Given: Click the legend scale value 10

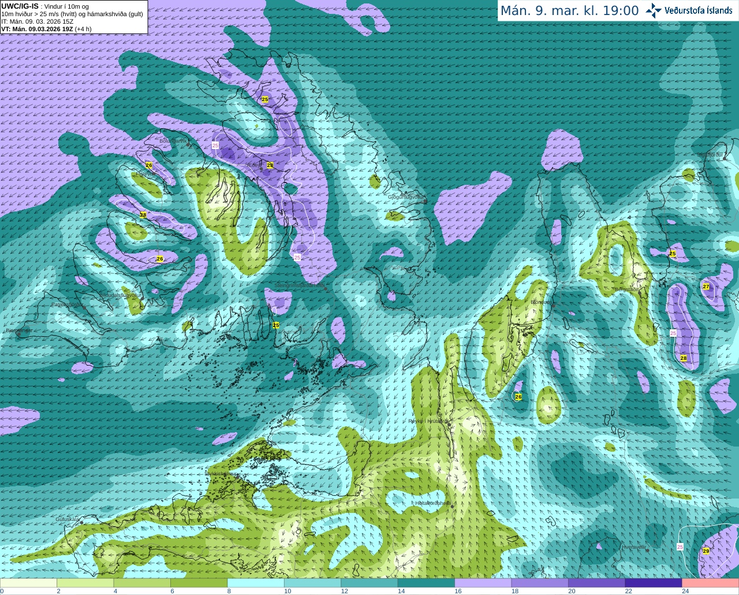Looking at the screenshot, I should [x=288, y=591].
